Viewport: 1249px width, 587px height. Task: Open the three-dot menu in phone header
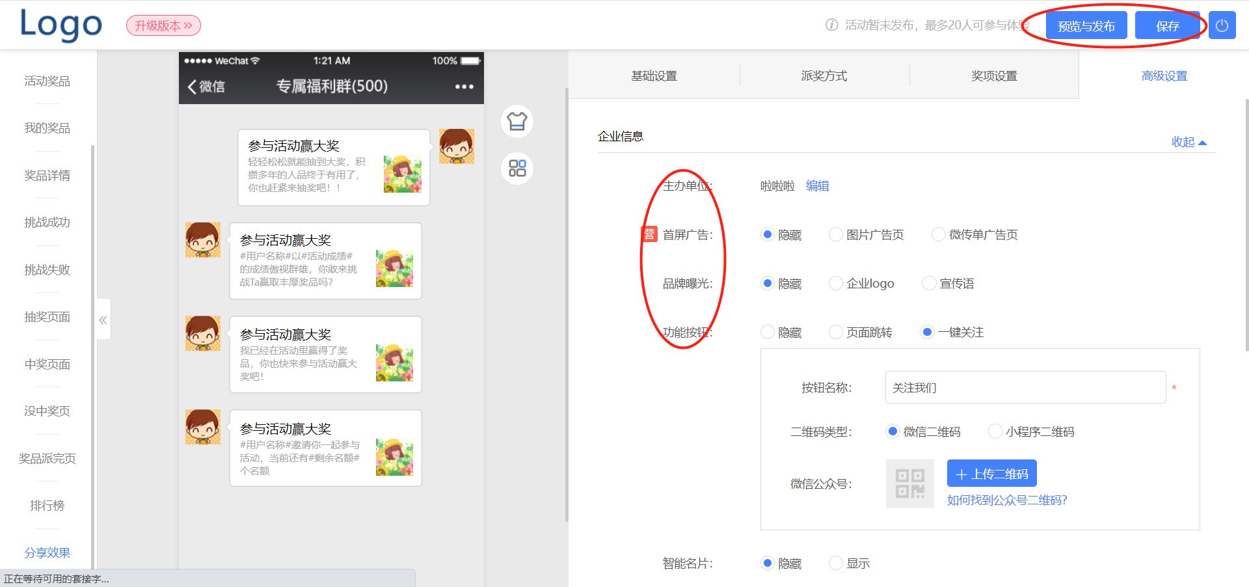[x=464, y=87]
